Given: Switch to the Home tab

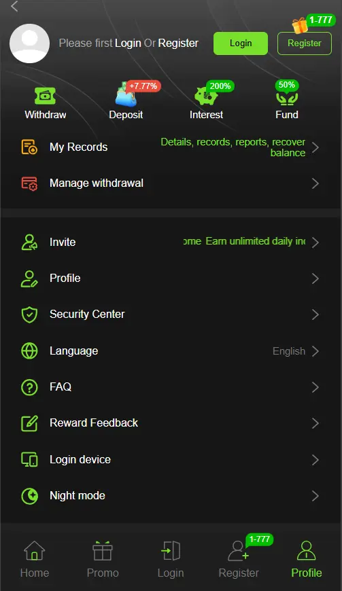Looking at the screenshot, I should [34, 559].
